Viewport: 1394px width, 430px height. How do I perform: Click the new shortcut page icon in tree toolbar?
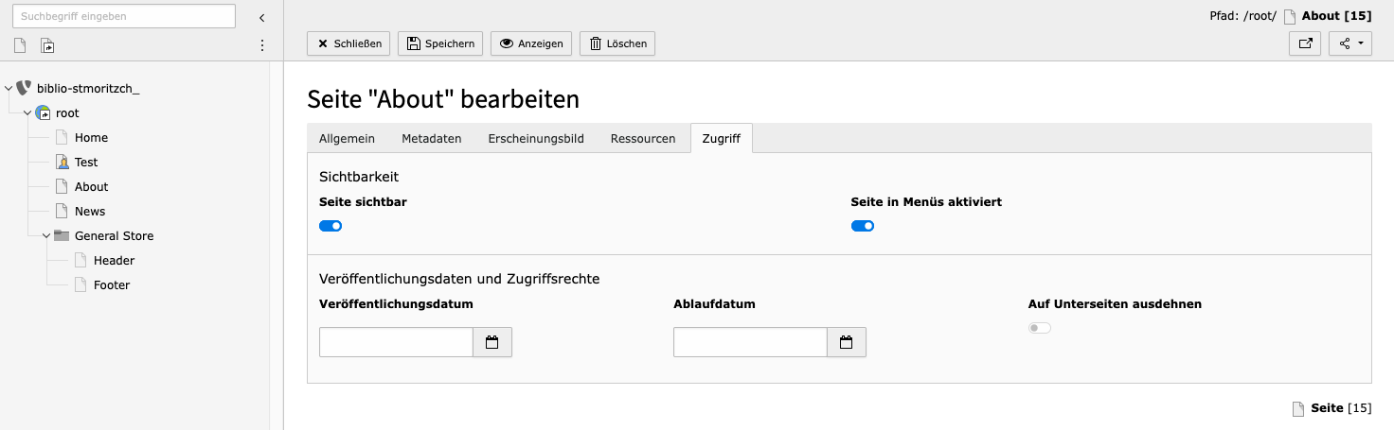[x=47, y=45]
